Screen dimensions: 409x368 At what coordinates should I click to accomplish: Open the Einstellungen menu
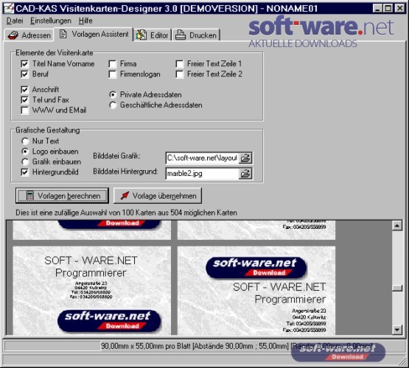click(51, 21)
